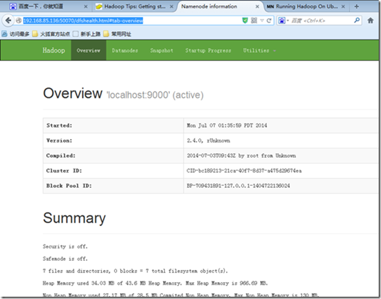This screenshot has height=299, width=381.
Task: Open the 火狐官方站点 bookmark folder
Action: (51, 34)
